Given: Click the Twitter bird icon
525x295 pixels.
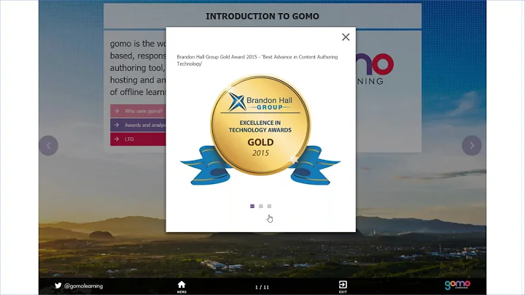Looking at the screenshot, I should (x=58, y=286).
